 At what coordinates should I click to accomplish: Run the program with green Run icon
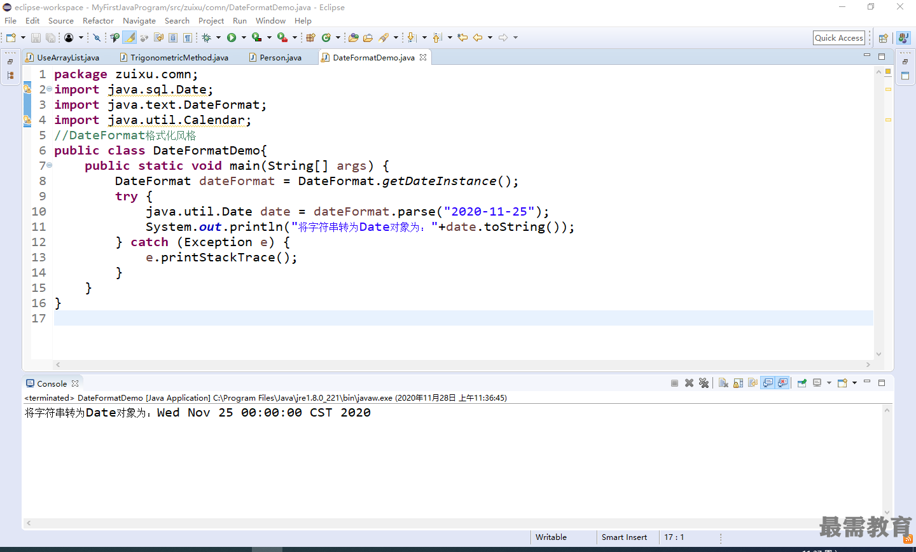coord(232,38)
